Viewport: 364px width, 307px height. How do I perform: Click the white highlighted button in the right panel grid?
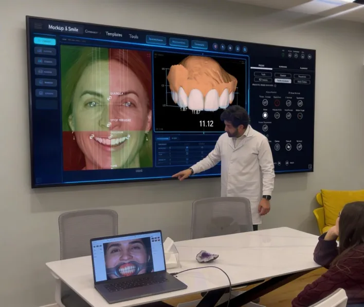tap(283, 81)
